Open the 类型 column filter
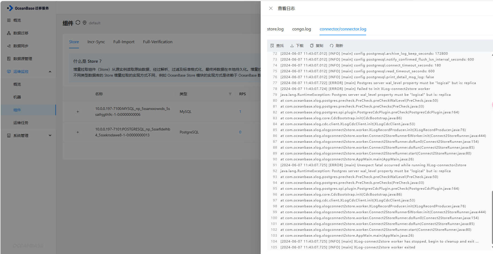Image resolution: width=493 pixels, height=254 pixels. [x=230, y=94]
